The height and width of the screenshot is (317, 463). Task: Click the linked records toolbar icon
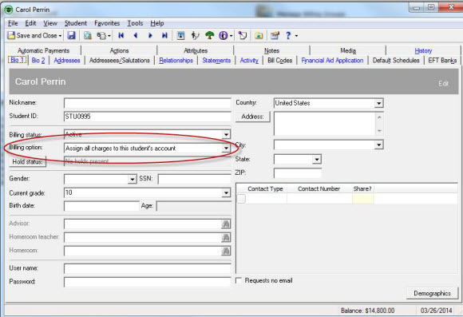[x=101, y=36]
